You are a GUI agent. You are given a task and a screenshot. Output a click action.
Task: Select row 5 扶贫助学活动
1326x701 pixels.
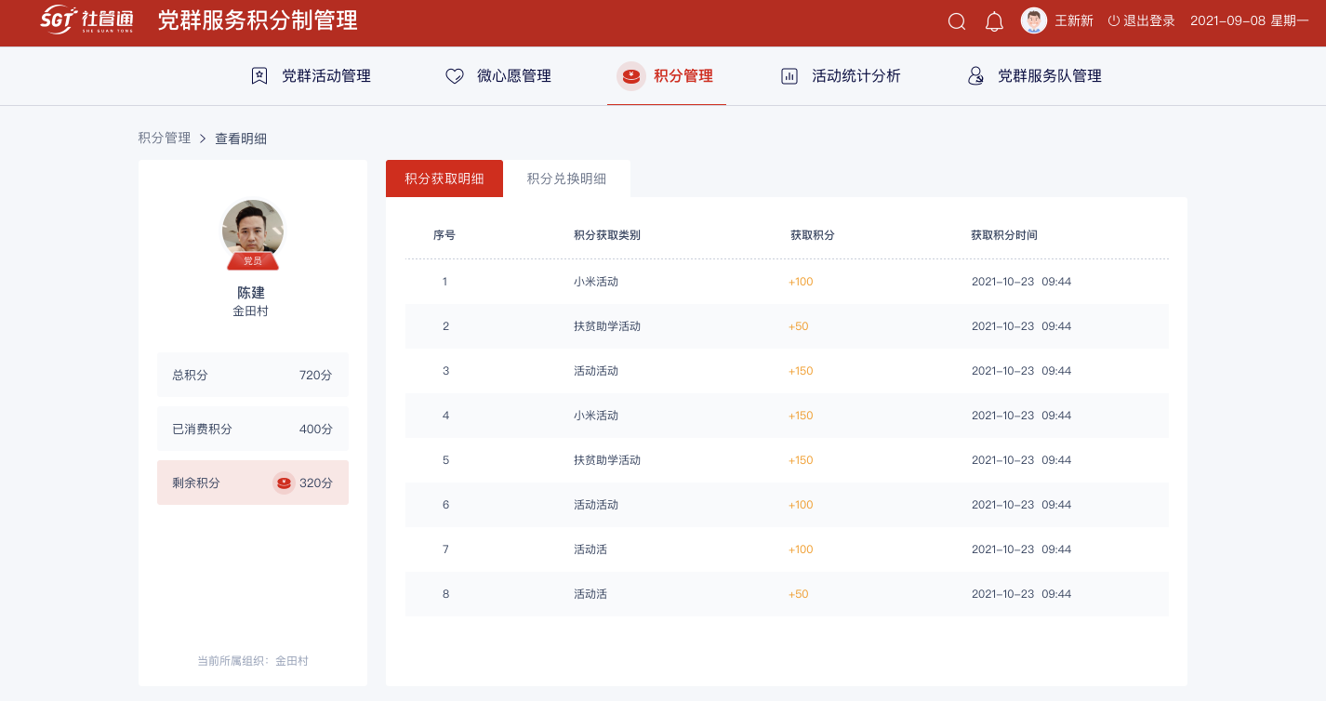[x=787, y=460]
